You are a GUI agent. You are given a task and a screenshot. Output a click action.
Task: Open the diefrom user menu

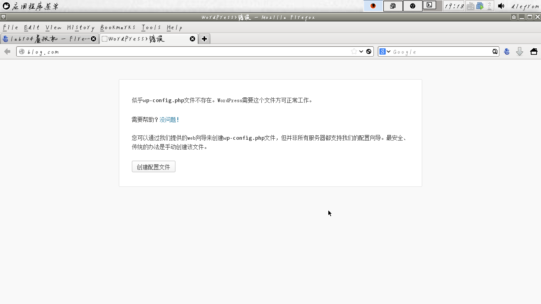point(525,6)
